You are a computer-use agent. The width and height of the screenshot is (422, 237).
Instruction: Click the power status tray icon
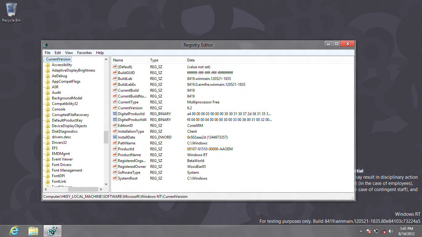(x=376, y=231)
